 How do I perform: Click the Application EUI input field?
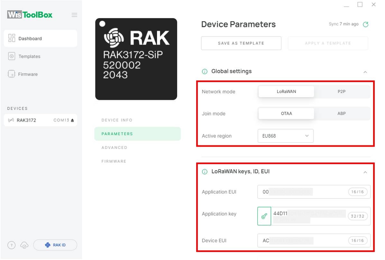point(314,192)
